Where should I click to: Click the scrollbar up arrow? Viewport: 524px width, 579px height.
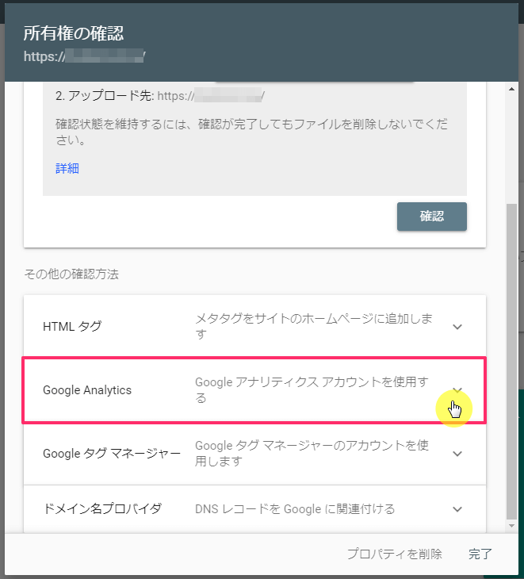click(x=511, y=89)
